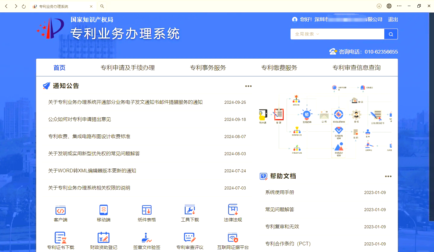Click the date 2024-09-18
Image resolution: width=434 pixels, height=252 pixels.
click(235, 119)
